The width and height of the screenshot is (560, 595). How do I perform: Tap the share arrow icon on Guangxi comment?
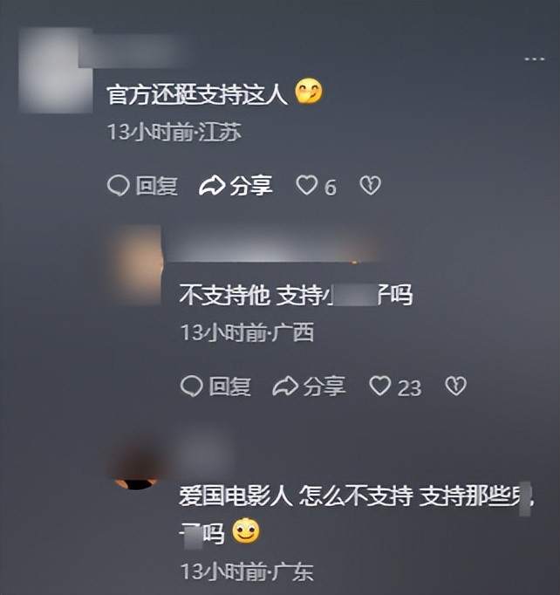(285, 386)
